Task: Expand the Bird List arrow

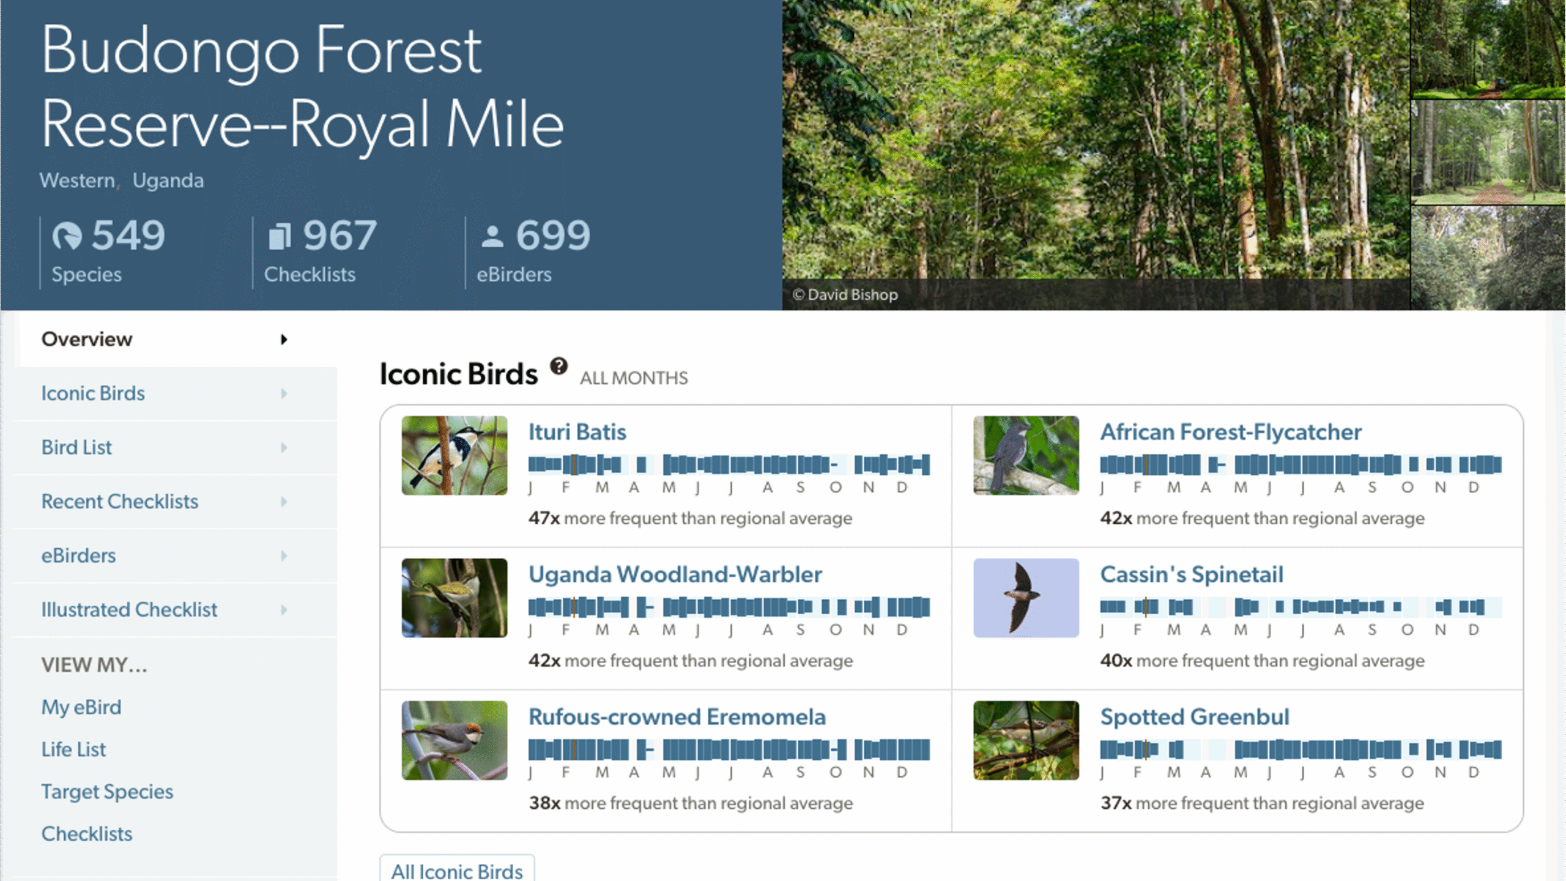Action: (284, 448)
